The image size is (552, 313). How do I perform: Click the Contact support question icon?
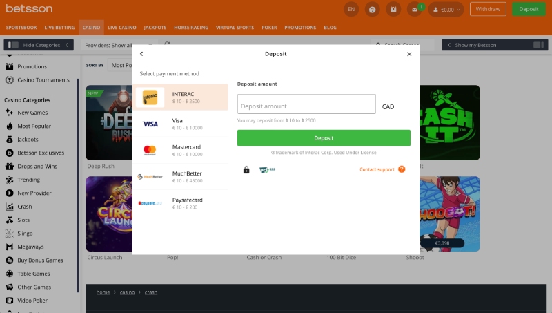(x=402, y=169)
